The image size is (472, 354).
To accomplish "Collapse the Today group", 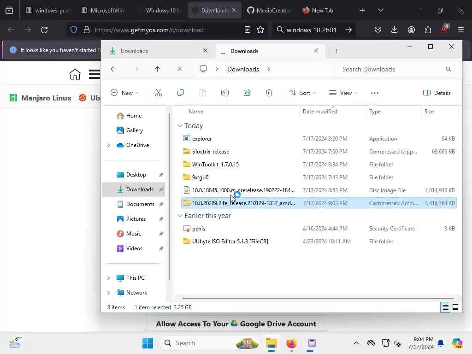I will click(x=180, y=125).
